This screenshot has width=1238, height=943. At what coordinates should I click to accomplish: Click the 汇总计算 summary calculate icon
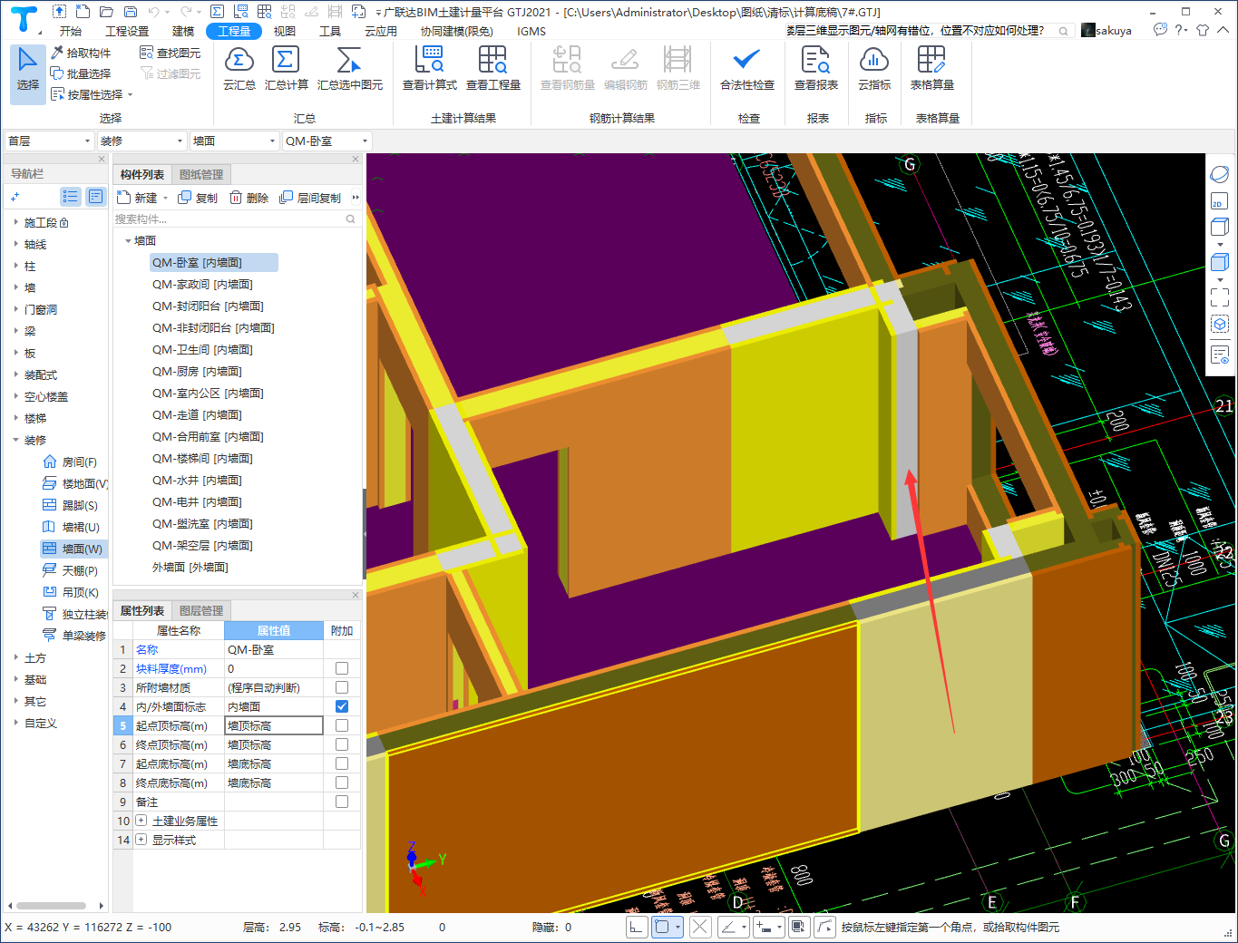[x=286, y=69]
